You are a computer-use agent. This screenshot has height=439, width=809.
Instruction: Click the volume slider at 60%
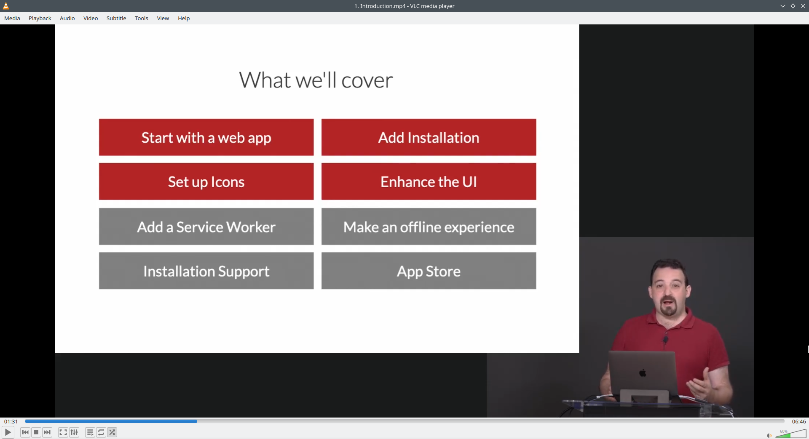[791, 434]
